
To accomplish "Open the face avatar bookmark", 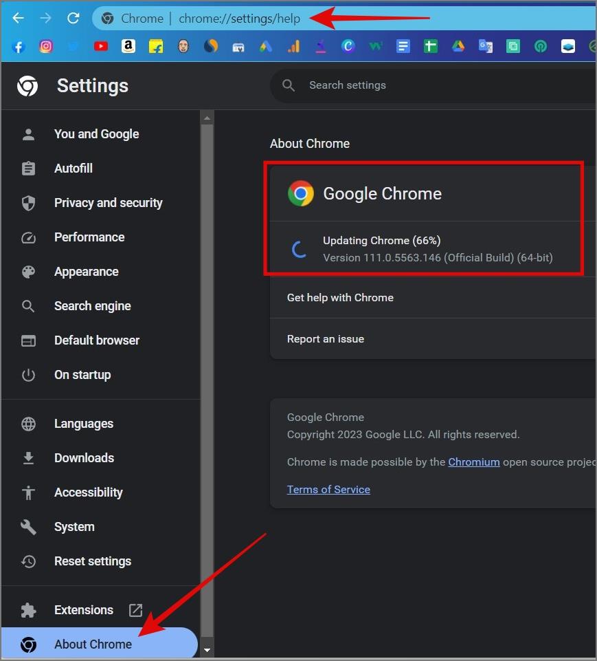I will click(183, 46).
